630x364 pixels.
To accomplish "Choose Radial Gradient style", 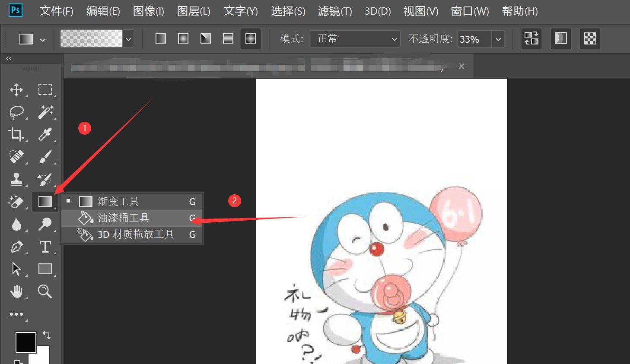I will point(183,39).
